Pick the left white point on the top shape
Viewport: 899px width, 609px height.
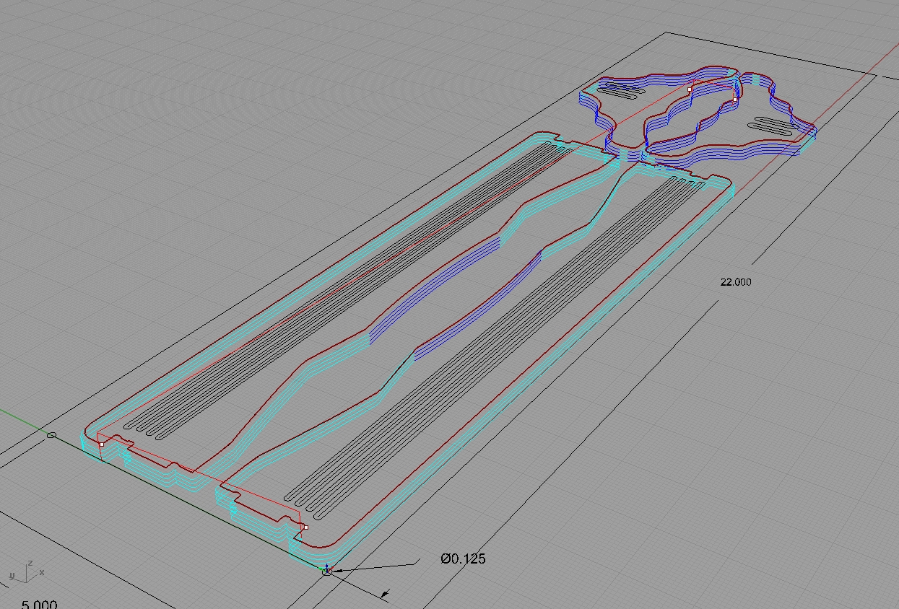[690, 89]
